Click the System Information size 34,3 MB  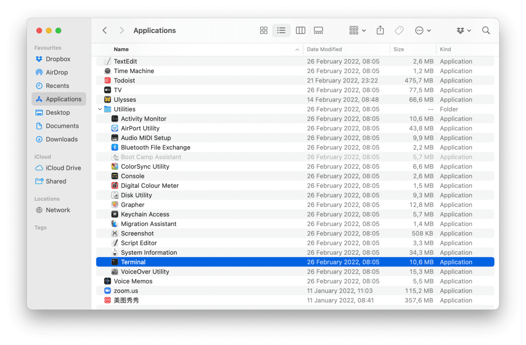click(420, 252)
